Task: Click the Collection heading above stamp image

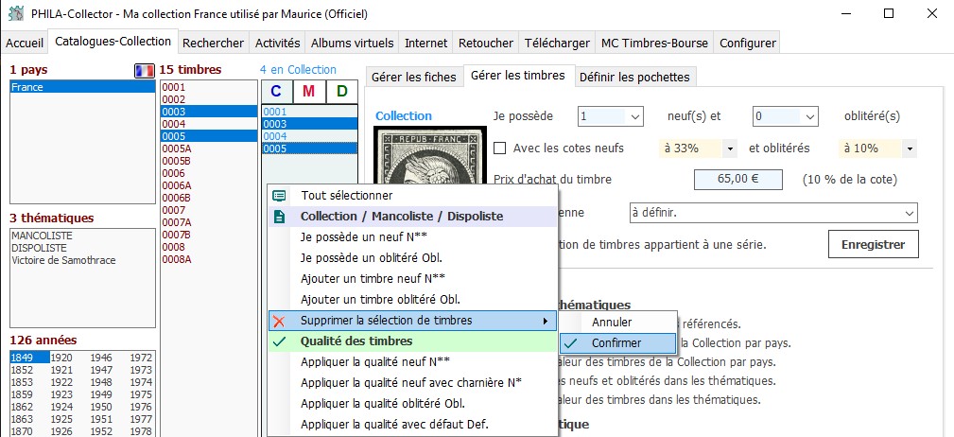Action: pyautogui.click(x=404, y=115)
